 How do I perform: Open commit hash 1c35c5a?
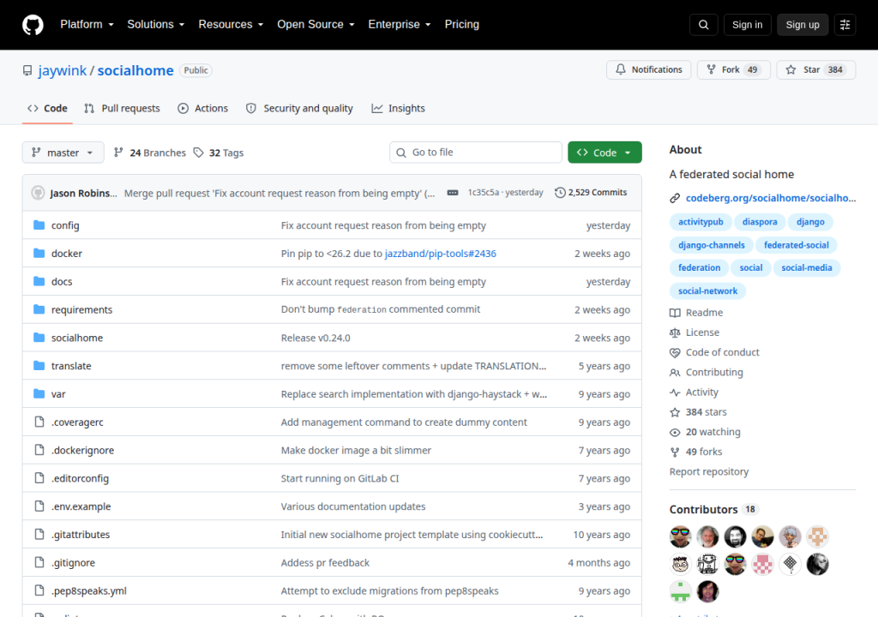tap(484, 193)
